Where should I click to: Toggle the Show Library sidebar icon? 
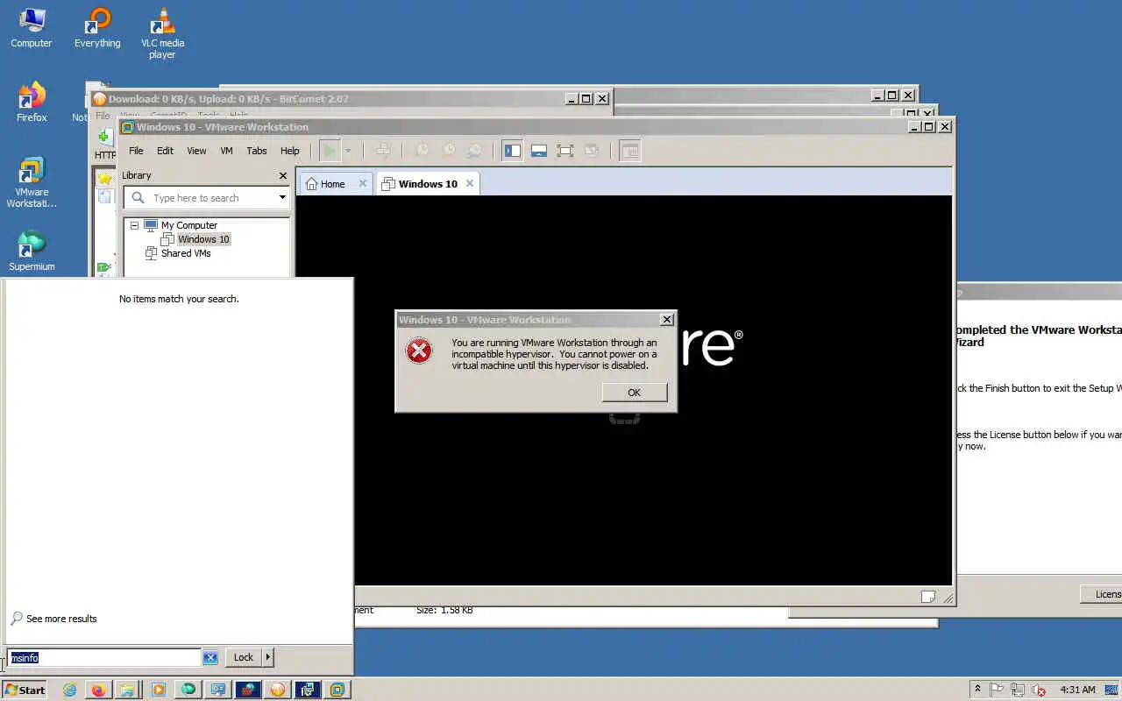click(x=513, y=151)
